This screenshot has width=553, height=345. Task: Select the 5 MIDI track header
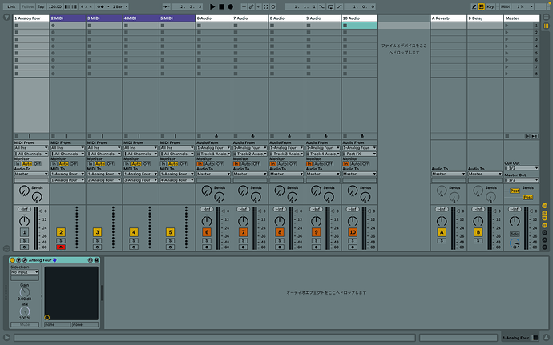[x=176, y=17]
